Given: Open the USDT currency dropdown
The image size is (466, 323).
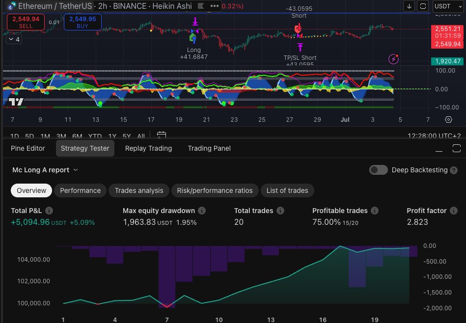Looking at the screenshot, I should click(x=448, y=6).
